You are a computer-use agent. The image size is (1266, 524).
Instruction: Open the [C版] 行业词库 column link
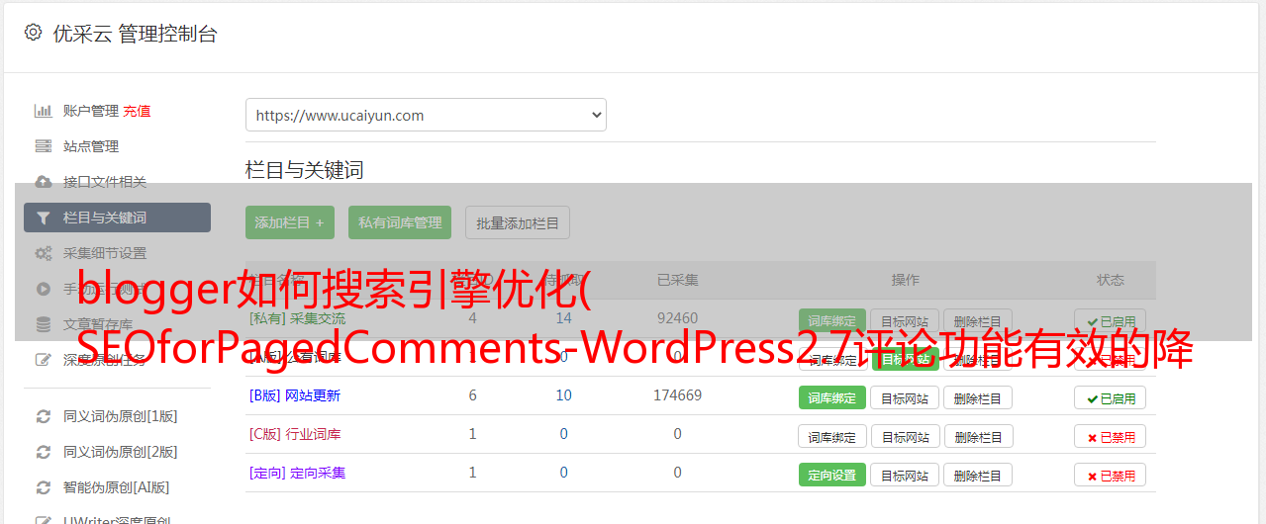[x=295, y=434]
